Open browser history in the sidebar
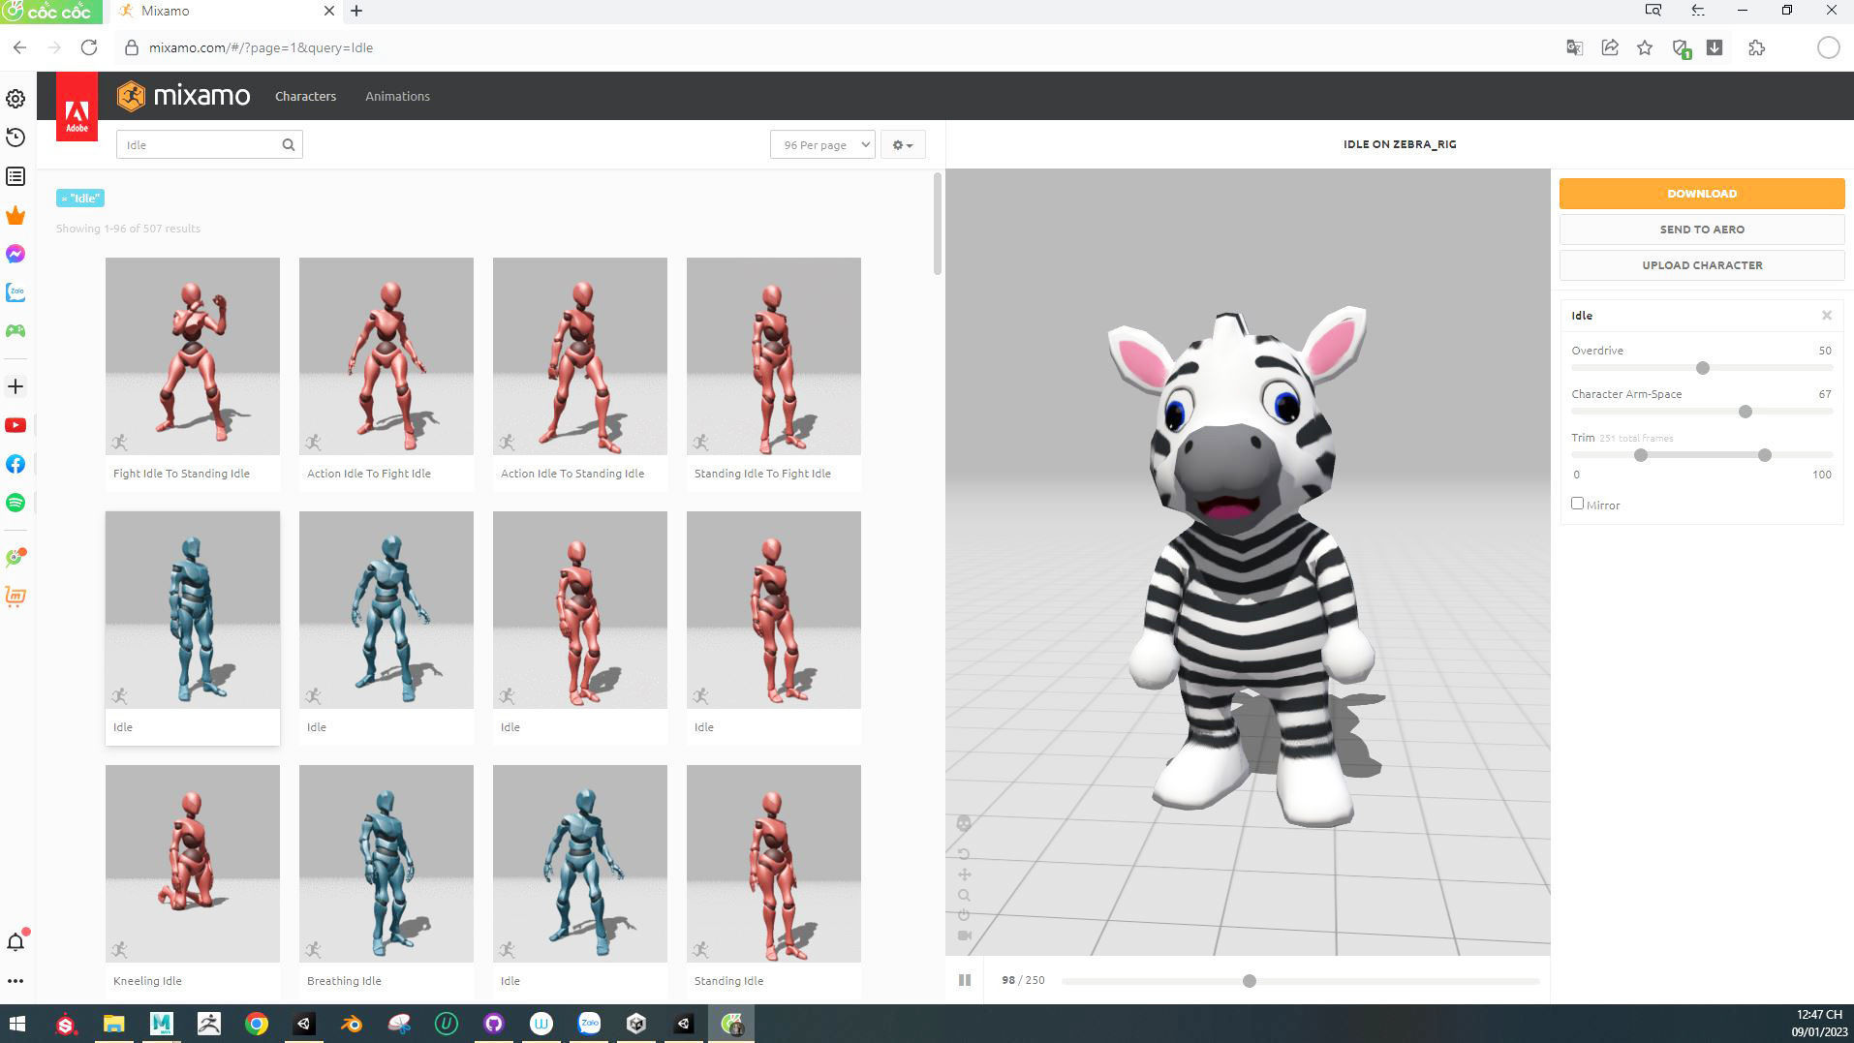The height and width of the screenshot is (1043, 1854). [15, 138]
